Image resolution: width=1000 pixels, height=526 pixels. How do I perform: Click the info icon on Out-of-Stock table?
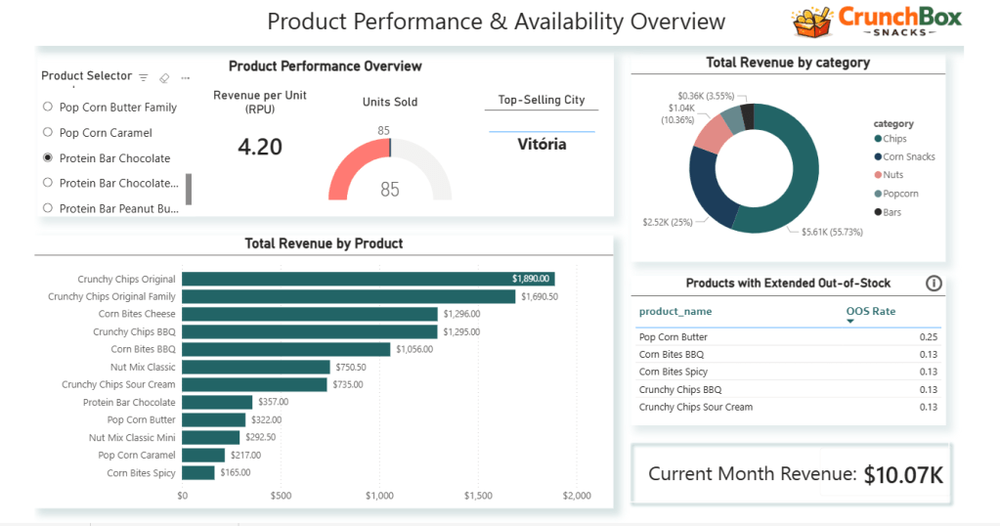(933, 284)
